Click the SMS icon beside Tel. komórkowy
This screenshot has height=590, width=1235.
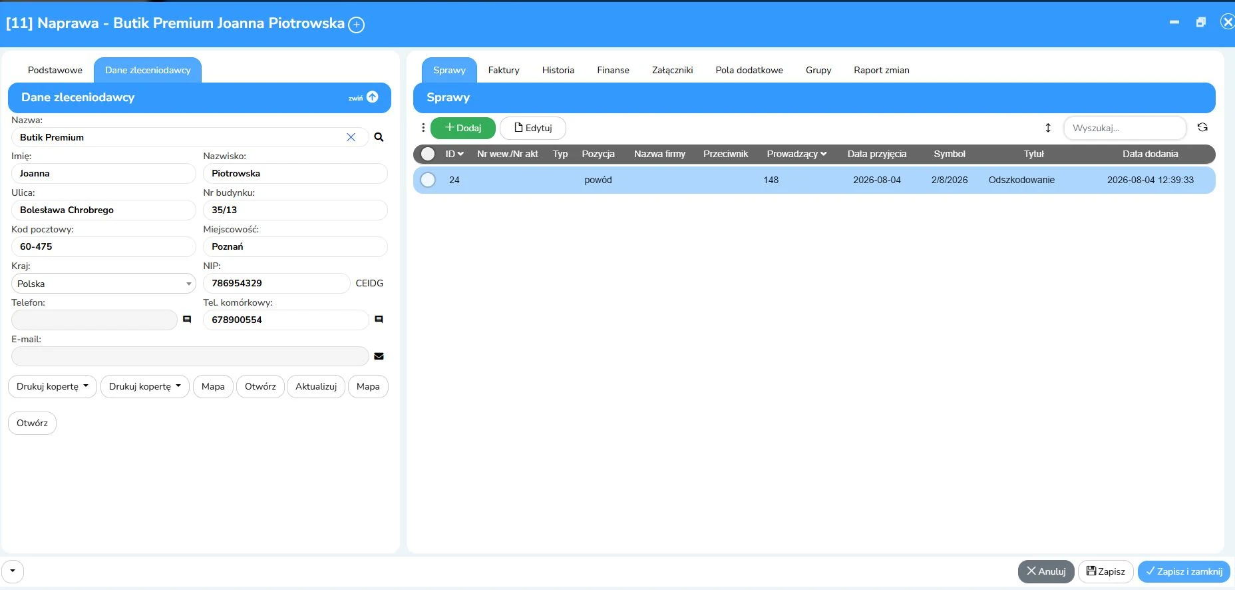coord(379,320)
